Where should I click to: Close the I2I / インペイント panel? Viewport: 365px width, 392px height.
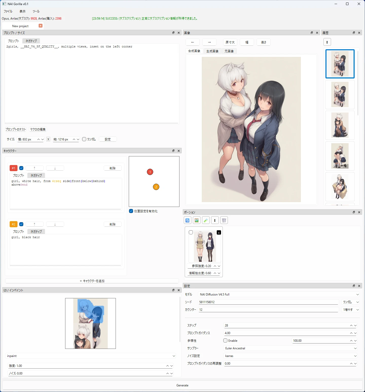tap(179, 290)
